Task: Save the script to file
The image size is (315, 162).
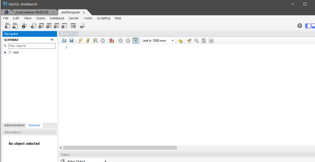Action: (71, 41)
